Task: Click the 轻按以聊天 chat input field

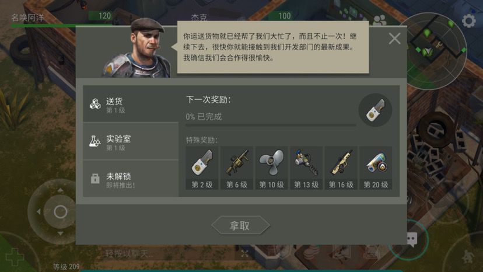Action: 173,254
